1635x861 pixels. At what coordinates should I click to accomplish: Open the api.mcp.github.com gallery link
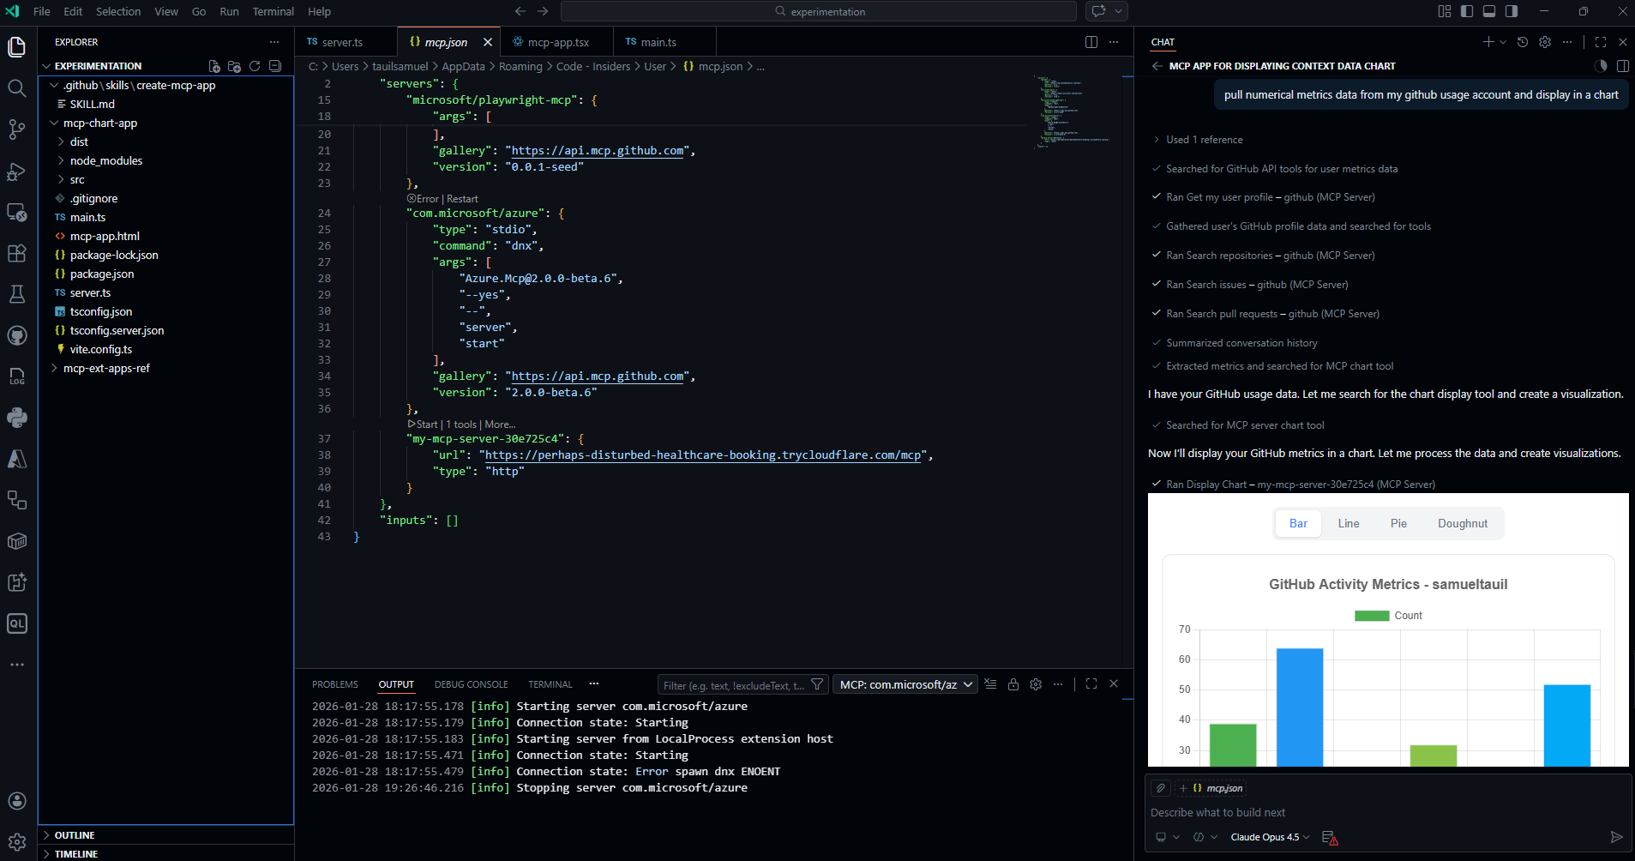coord(597,150)
